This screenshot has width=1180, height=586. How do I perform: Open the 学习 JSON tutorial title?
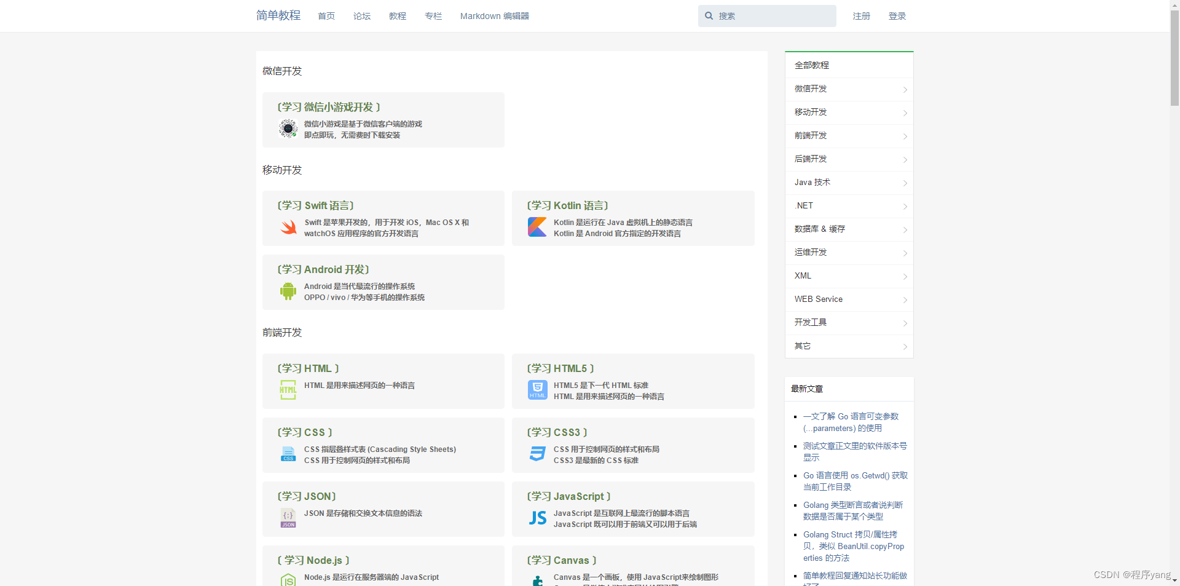(307, 496)
